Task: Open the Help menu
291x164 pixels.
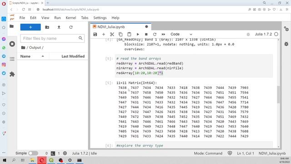Action: [x=115, y=18]
